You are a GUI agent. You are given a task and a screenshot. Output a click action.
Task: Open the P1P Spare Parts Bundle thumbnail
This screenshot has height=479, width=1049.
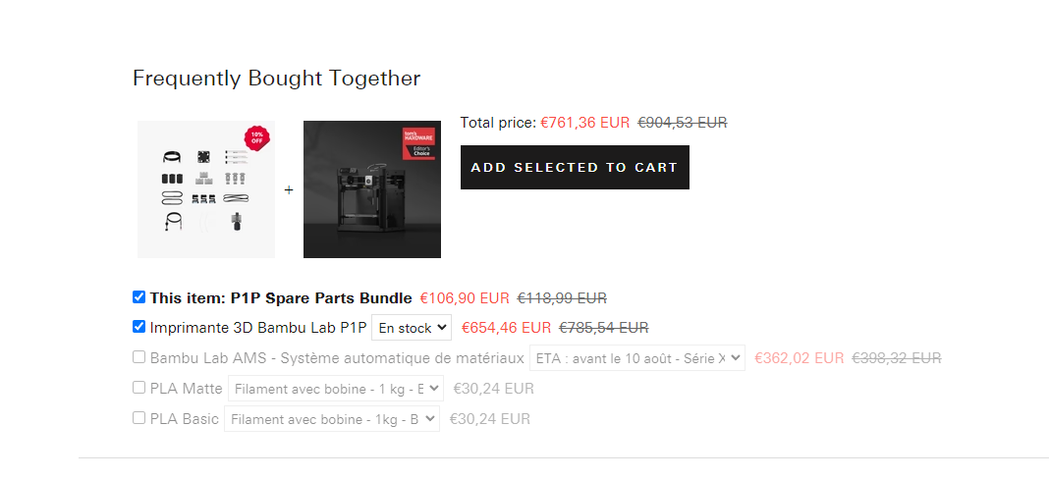(206, 189)
